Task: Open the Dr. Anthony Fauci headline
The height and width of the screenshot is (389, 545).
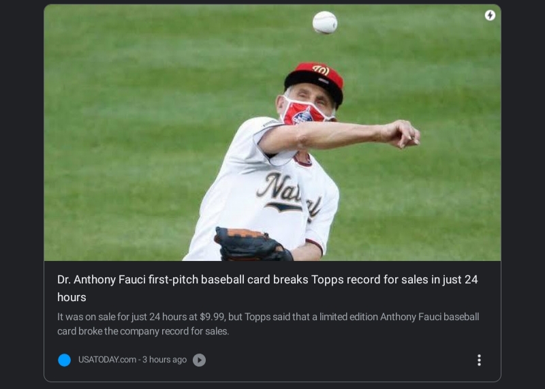Action: pos(268,288)
